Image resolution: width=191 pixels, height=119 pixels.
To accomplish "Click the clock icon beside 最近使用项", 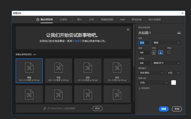I will point(38,20).
